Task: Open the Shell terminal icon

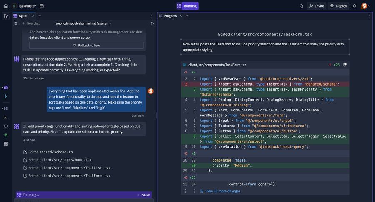Action: (6, 117)
